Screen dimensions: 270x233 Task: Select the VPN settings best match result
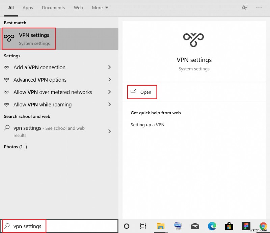(59, 39)
